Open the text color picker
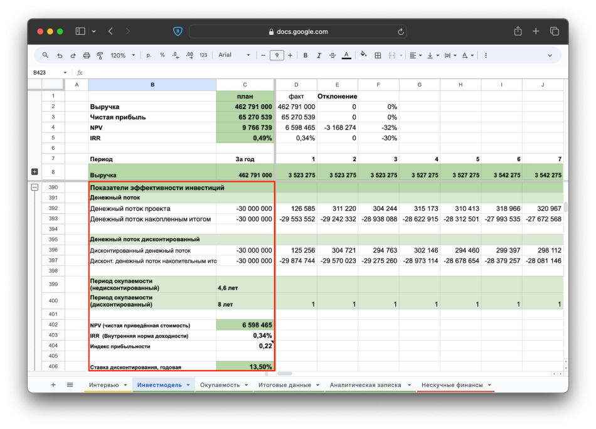Image resolution: width=596 pixels, height=429 pixels. click(x=346, y=55)
